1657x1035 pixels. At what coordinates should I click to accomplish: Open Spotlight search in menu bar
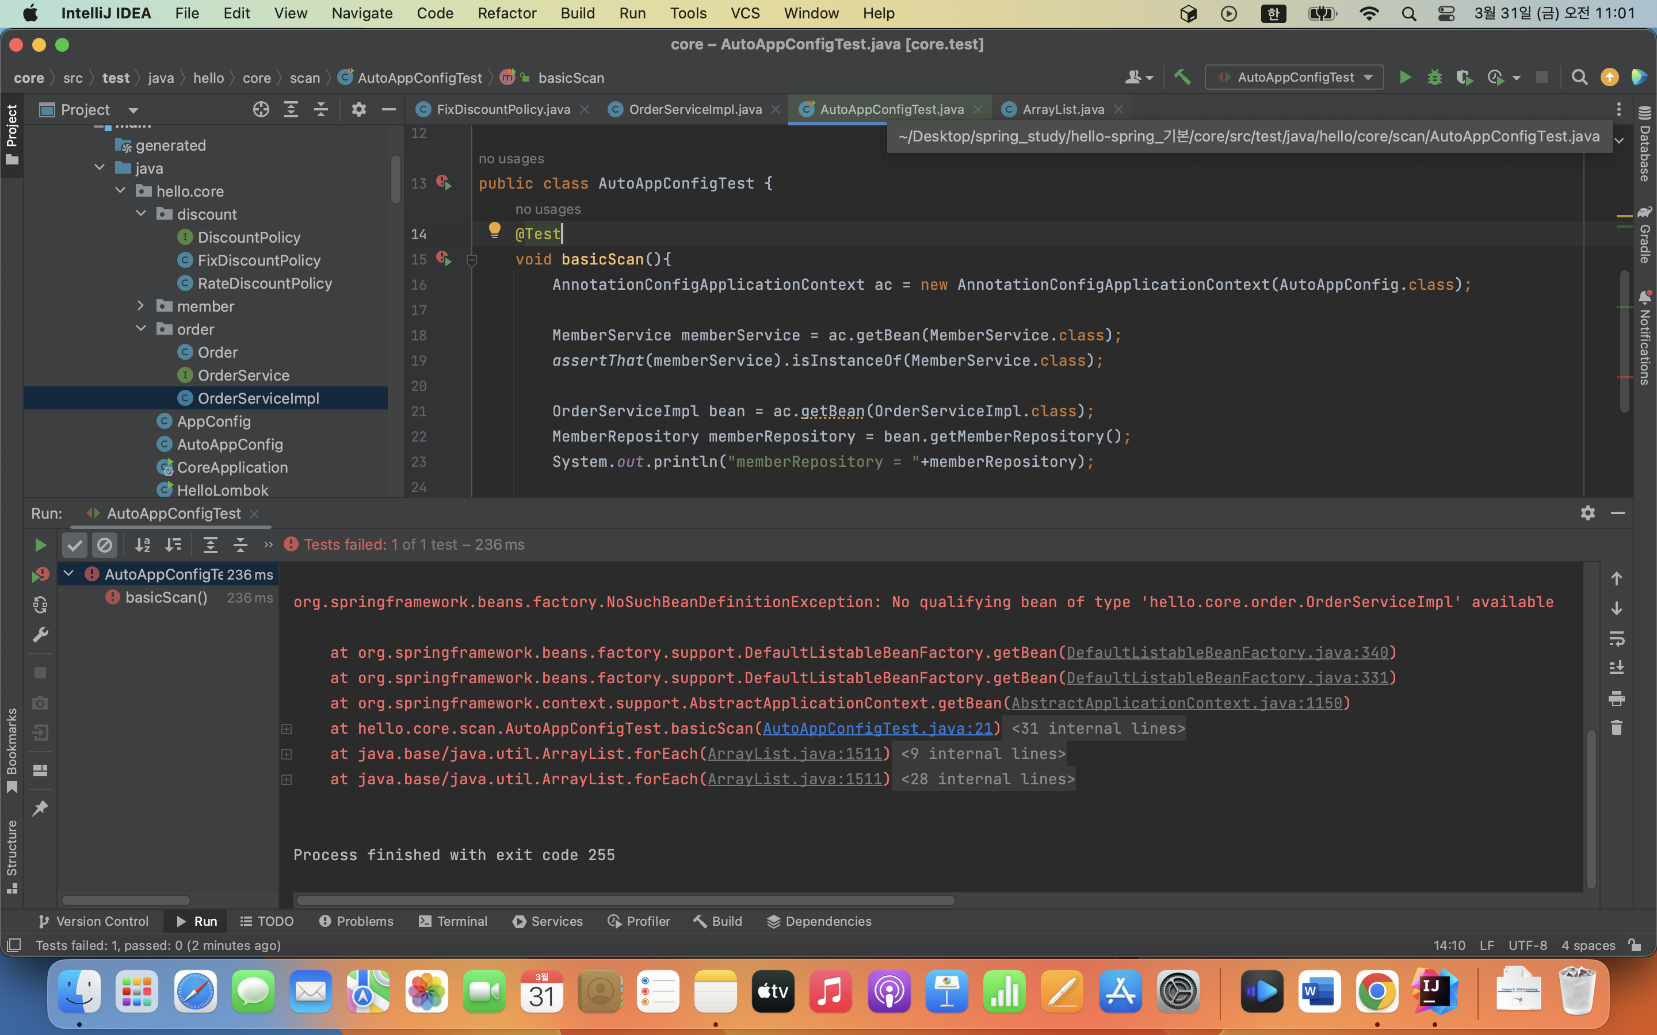pyautogui.click(x=1408, y=13)
